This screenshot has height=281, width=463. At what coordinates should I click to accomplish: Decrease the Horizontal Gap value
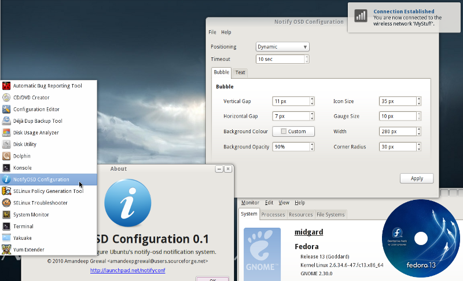click(312, 118)
